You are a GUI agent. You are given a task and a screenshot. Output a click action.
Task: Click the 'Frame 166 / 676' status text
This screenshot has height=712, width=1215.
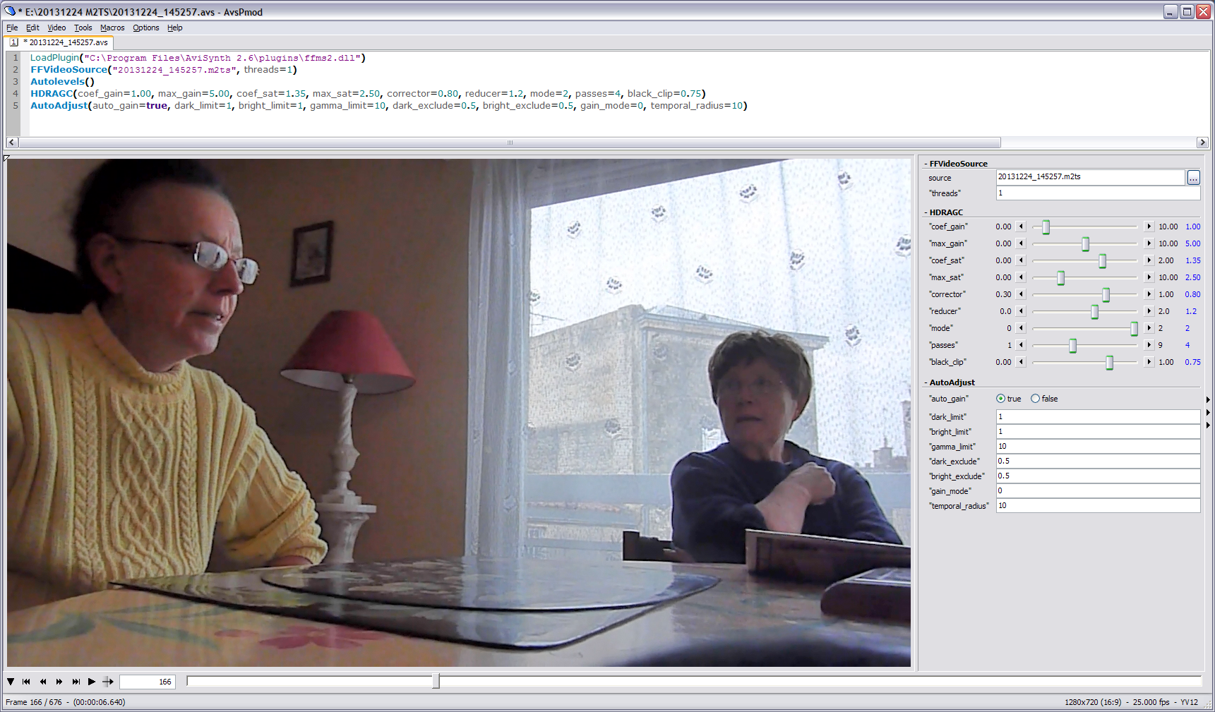tap(34, 702)
